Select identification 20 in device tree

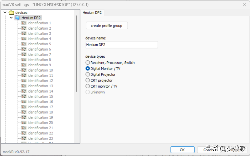pyautogui.click(x=40, y=123)
